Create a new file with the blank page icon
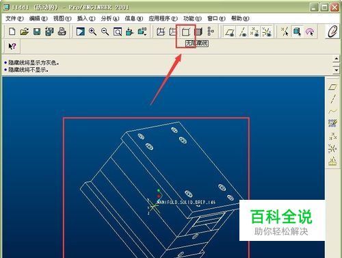This screenshot has width=342, height=258. (12, 31)
